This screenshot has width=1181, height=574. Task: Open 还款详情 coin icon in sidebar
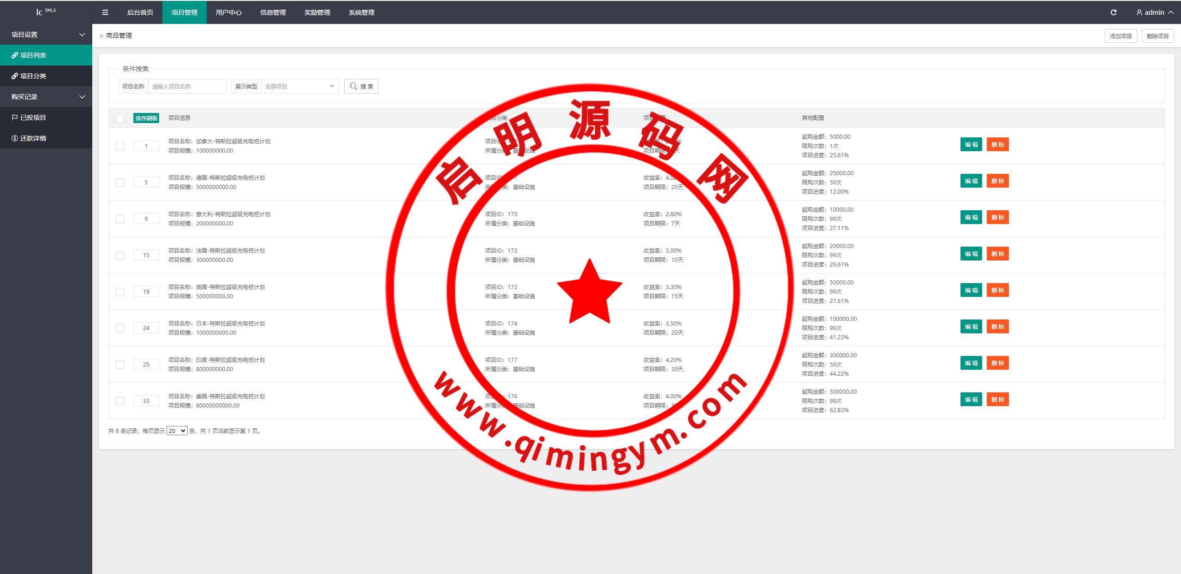15,138
